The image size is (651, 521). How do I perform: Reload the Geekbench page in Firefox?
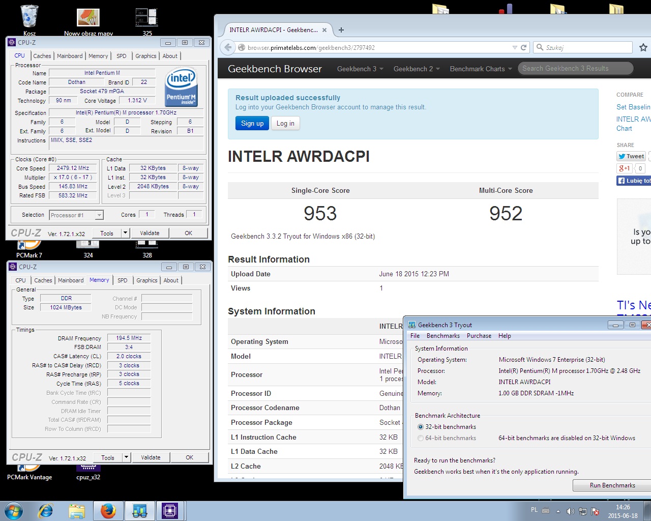524,47
